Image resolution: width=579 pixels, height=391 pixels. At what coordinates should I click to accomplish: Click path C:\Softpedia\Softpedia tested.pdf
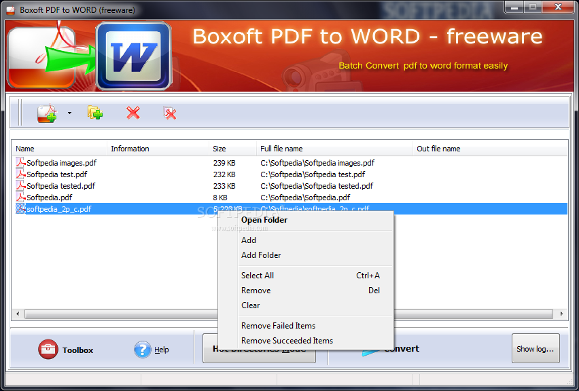click(317, 185)
